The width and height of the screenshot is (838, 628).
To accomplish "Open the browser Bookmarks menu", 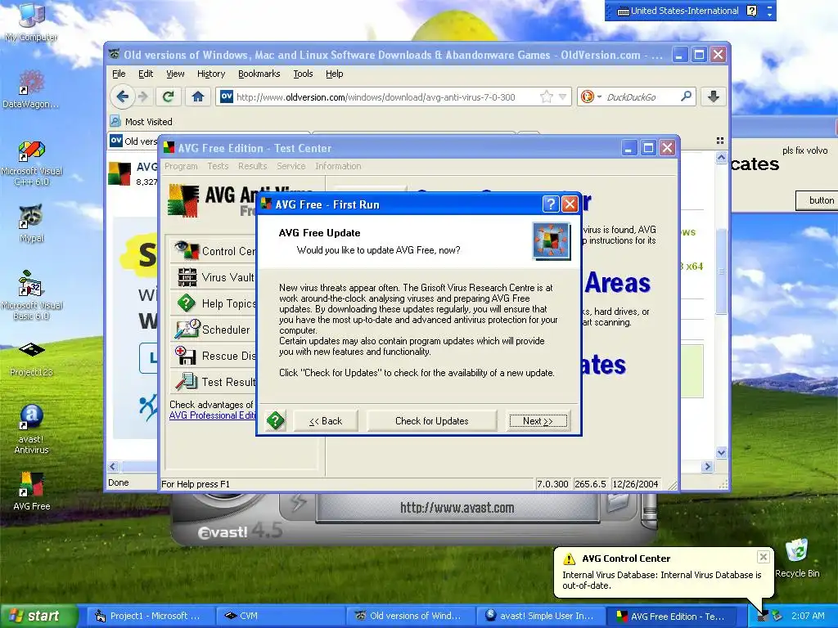I will click(259, 74).
